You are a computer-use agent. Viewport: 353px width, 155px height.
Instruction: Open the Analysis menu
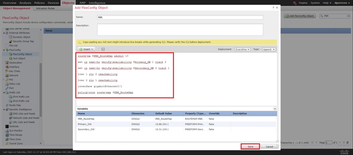pos(25,3)
